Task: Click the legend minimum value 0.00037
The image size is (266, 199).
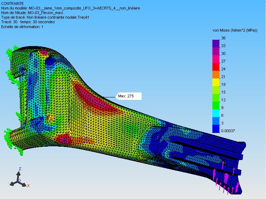Action: 228,131
